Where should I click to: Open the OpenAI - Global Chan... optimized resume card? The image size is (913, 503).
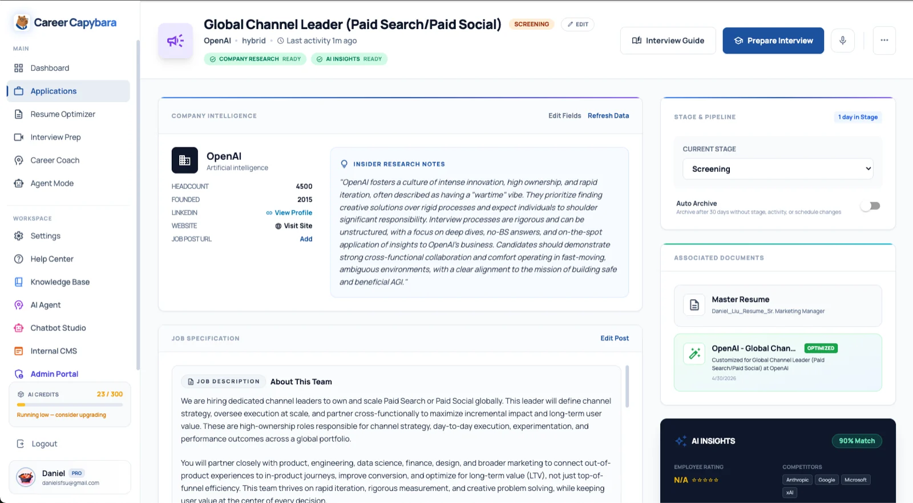coord(778,363)
